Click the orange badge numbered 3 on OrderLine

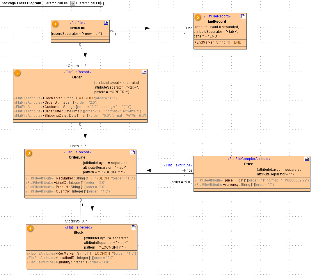(29, 153)
